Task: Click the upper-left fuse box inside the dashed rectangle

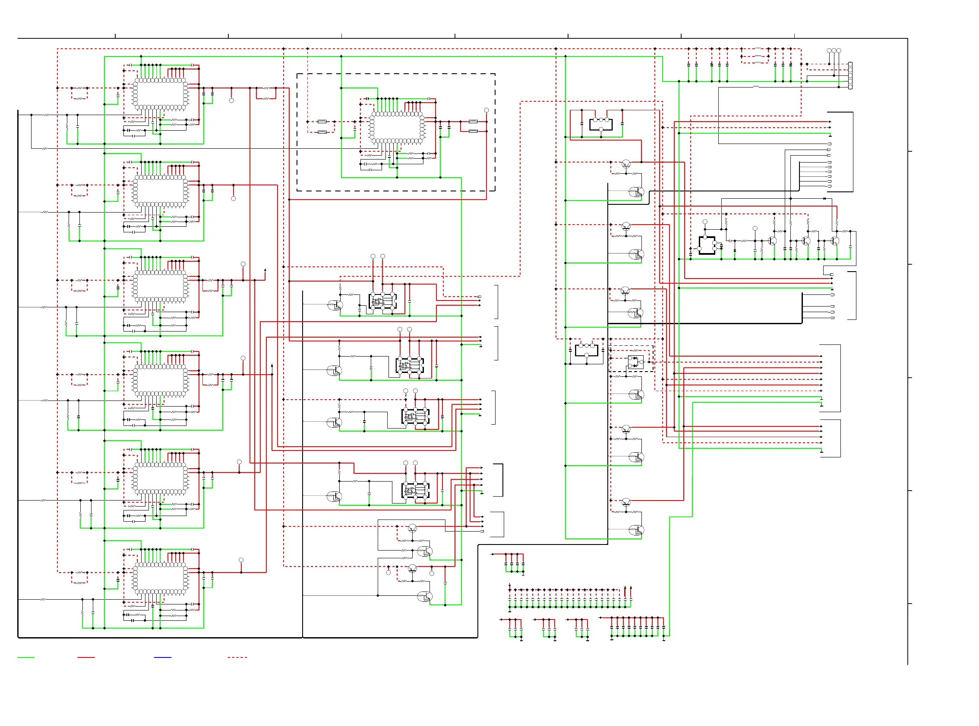Action: 322,122
